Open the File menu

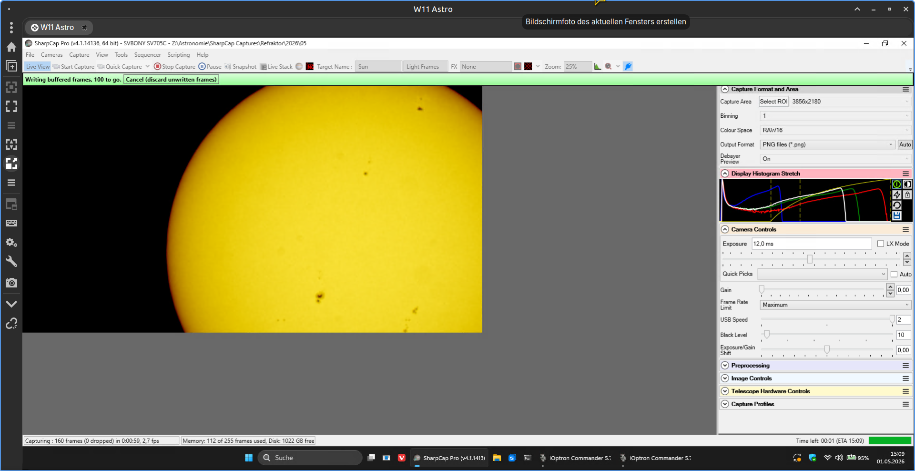point(30,55)
